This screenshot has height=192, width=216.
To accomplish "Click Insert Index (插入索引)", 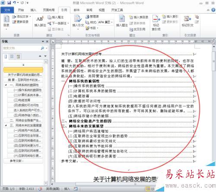I will [170, 16].
